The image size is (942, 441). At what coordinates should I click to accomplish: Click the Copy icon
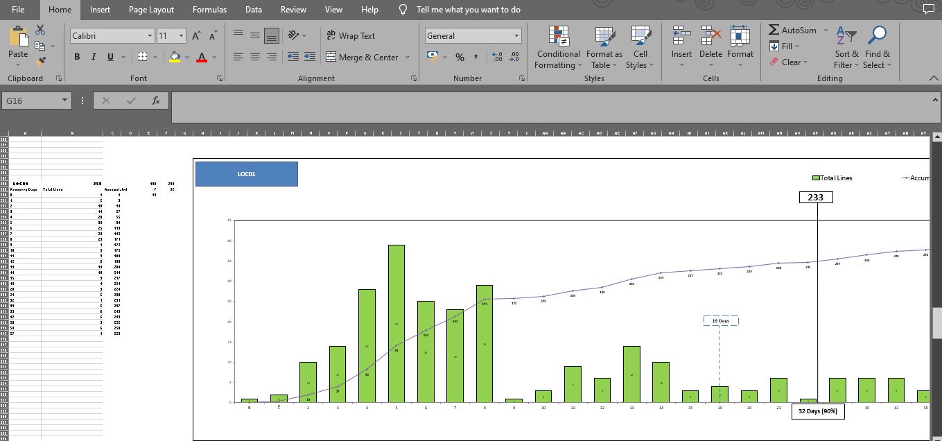click(x=40, y=46)
